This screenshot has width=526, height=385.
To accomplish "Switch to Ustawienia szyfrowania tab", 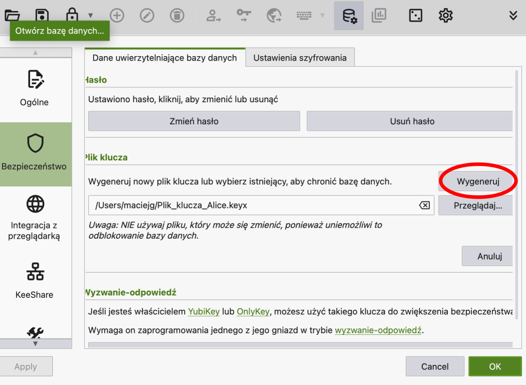I will coord(299,58).
